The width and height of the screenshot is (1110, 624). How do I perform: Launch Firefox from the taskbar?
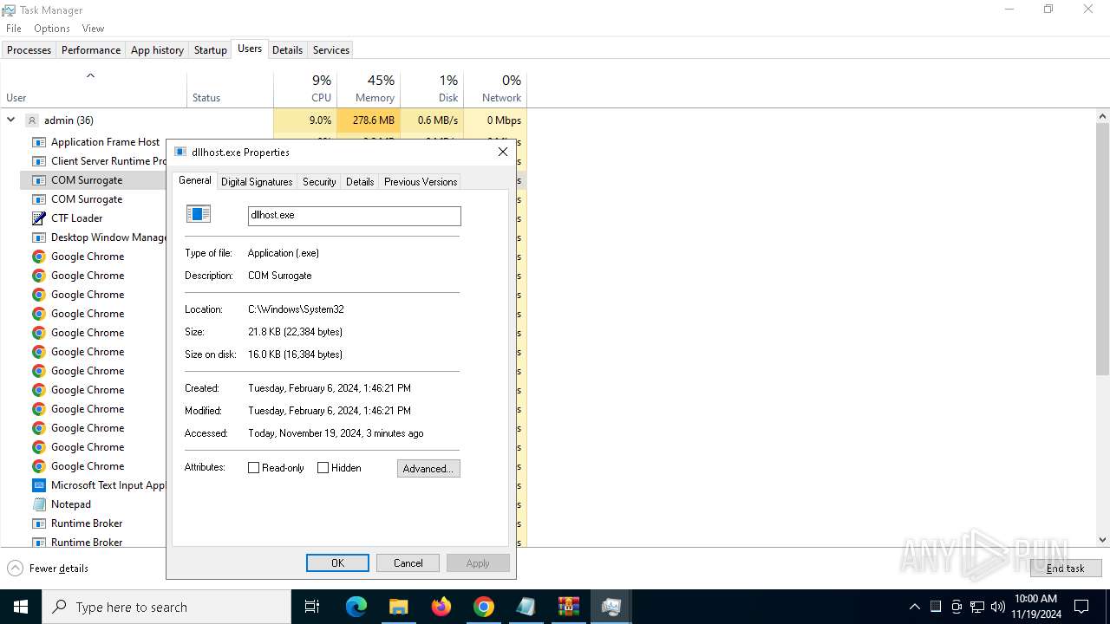[441, 607]
